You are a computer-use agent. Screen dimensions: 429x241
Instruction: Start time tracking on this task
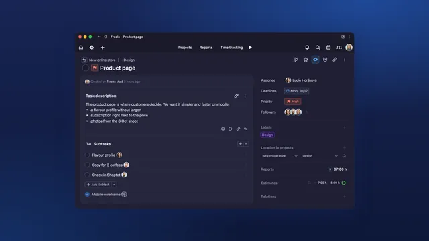pyautogui.click(x=296, y=60)
